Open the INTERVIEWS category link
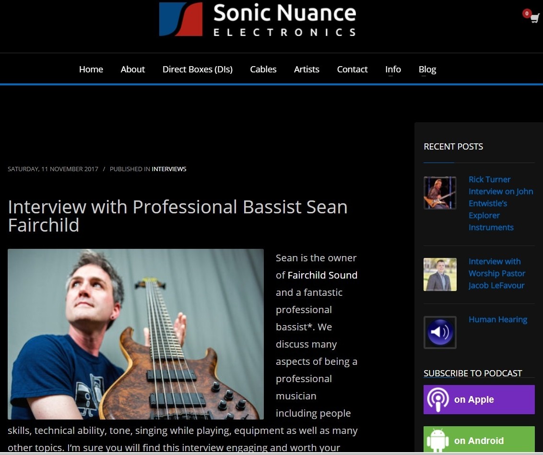543x455 pixels. (169, 169)
